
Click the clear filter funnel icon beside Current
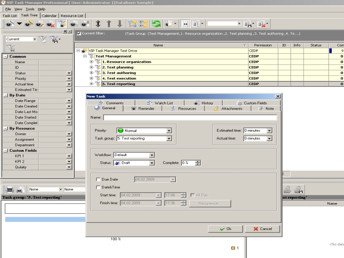(43, 39)
